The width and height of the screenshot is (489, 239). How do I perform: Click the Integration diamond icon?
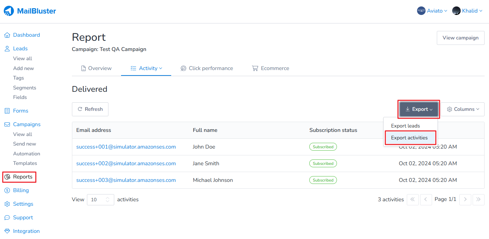(x=7, y=231)
